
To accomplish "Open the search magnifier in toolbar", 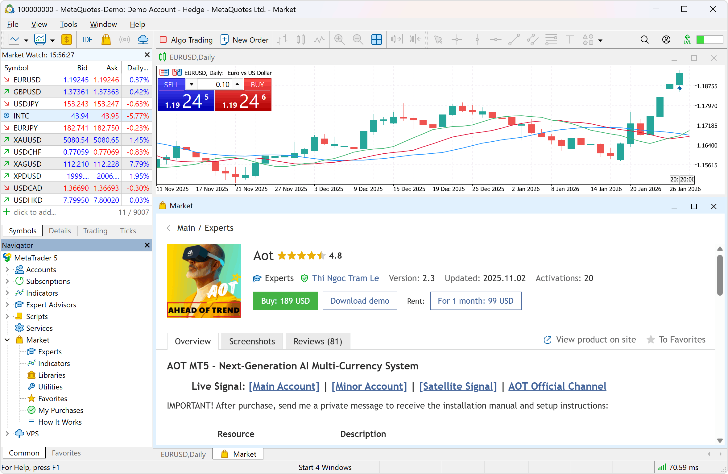I will click(644, 40).
